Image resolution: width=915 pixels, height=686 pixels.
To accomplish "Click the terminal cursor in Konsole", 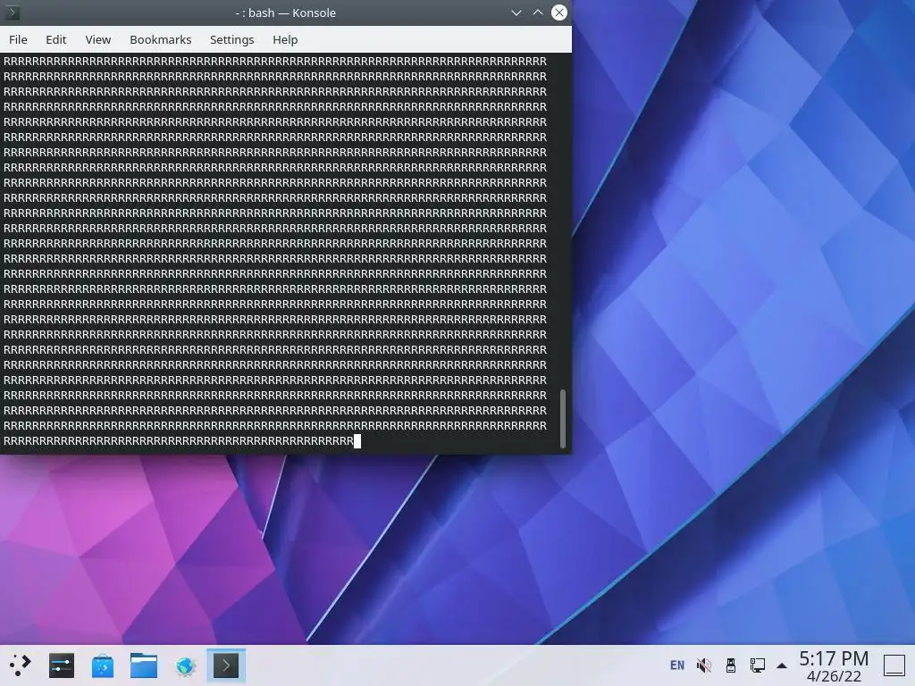I will (357, 441).
